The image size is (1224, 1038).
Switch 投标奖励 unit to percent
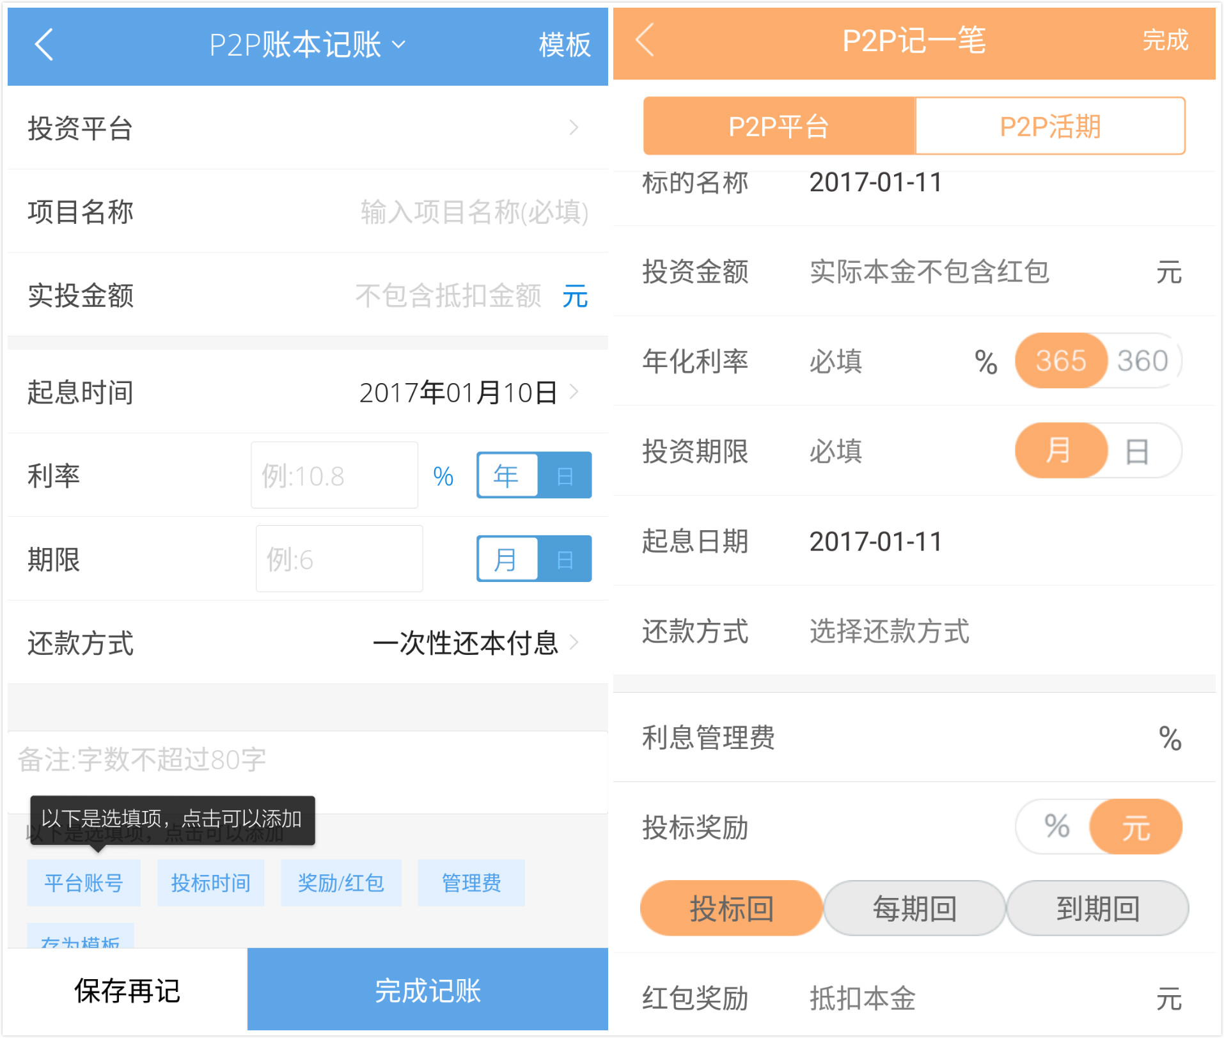[1056, 826]
